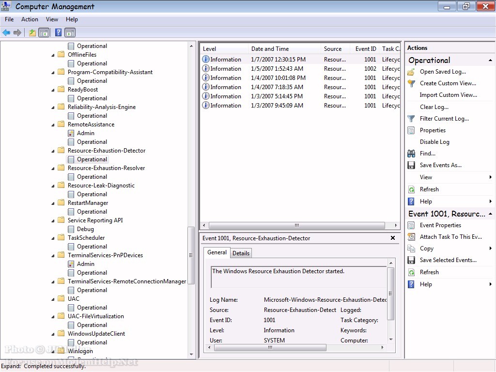Screen dimensions: 496x372
Task: Click the console tree vertical scrollbar thumb
Action: (191, 255)
